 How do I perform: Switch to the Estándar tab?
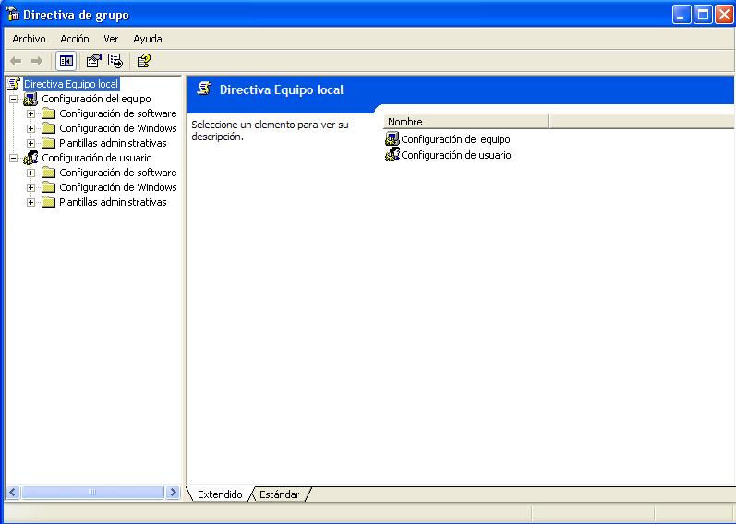(279, 494)
